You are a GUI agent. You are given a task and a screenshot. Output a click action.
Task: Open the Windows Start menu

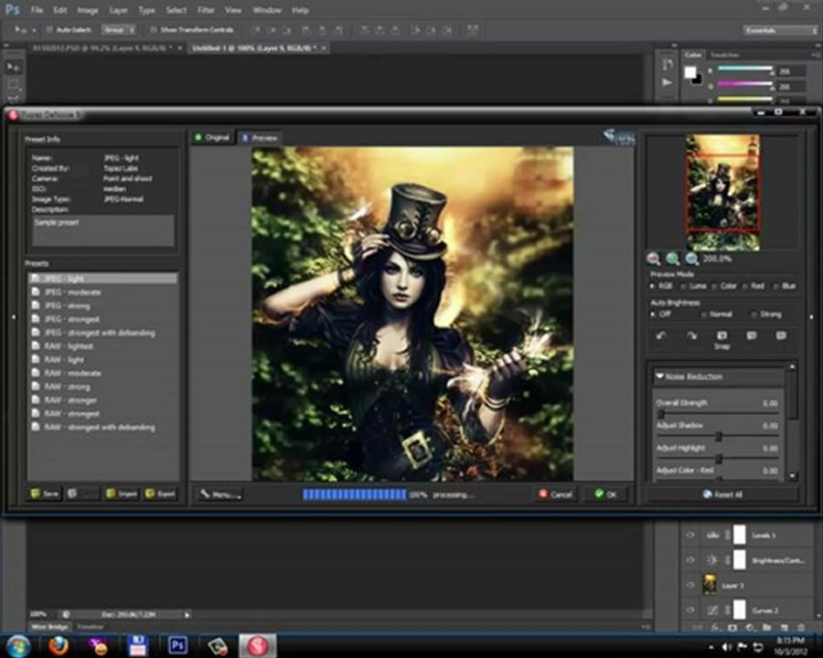[19, 646]
